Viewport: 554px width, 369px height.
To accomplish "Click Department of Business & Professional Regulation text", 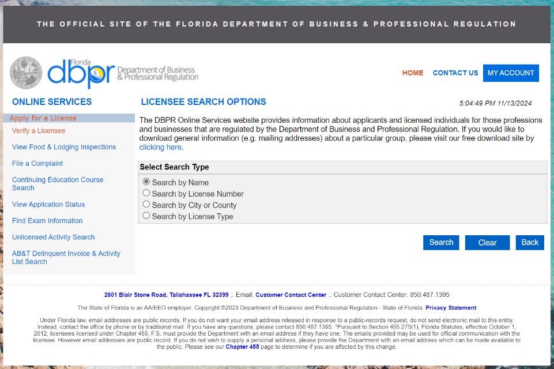I will pyautogui.click(x=157, y=74).
